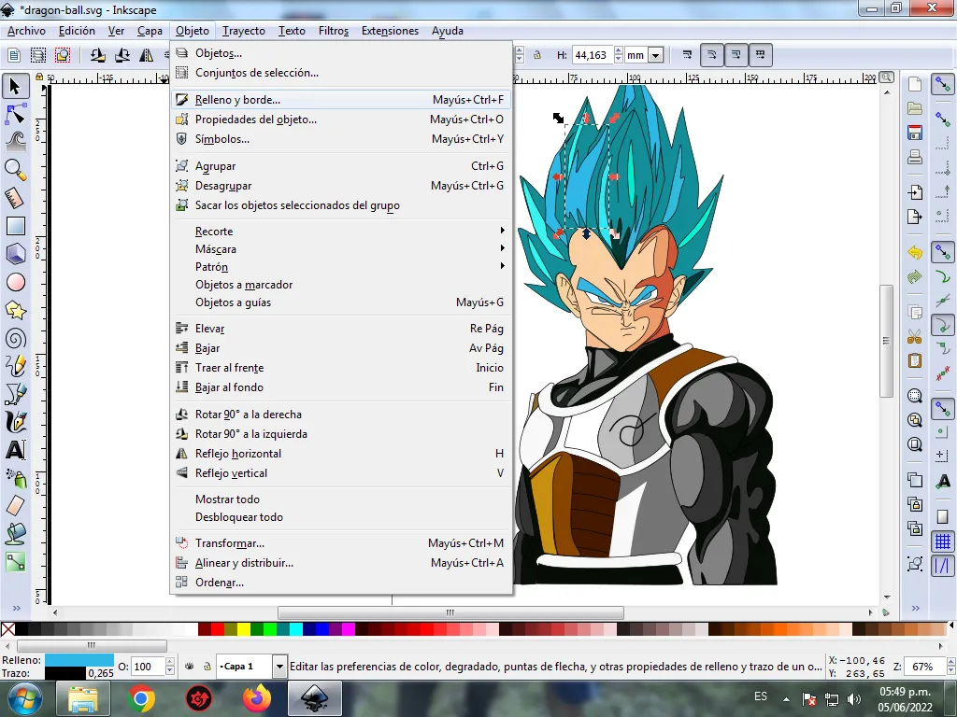Click the Open folder icon in commands bar
The height and width of the screenshot is (717, 957).
click(914, 108)
